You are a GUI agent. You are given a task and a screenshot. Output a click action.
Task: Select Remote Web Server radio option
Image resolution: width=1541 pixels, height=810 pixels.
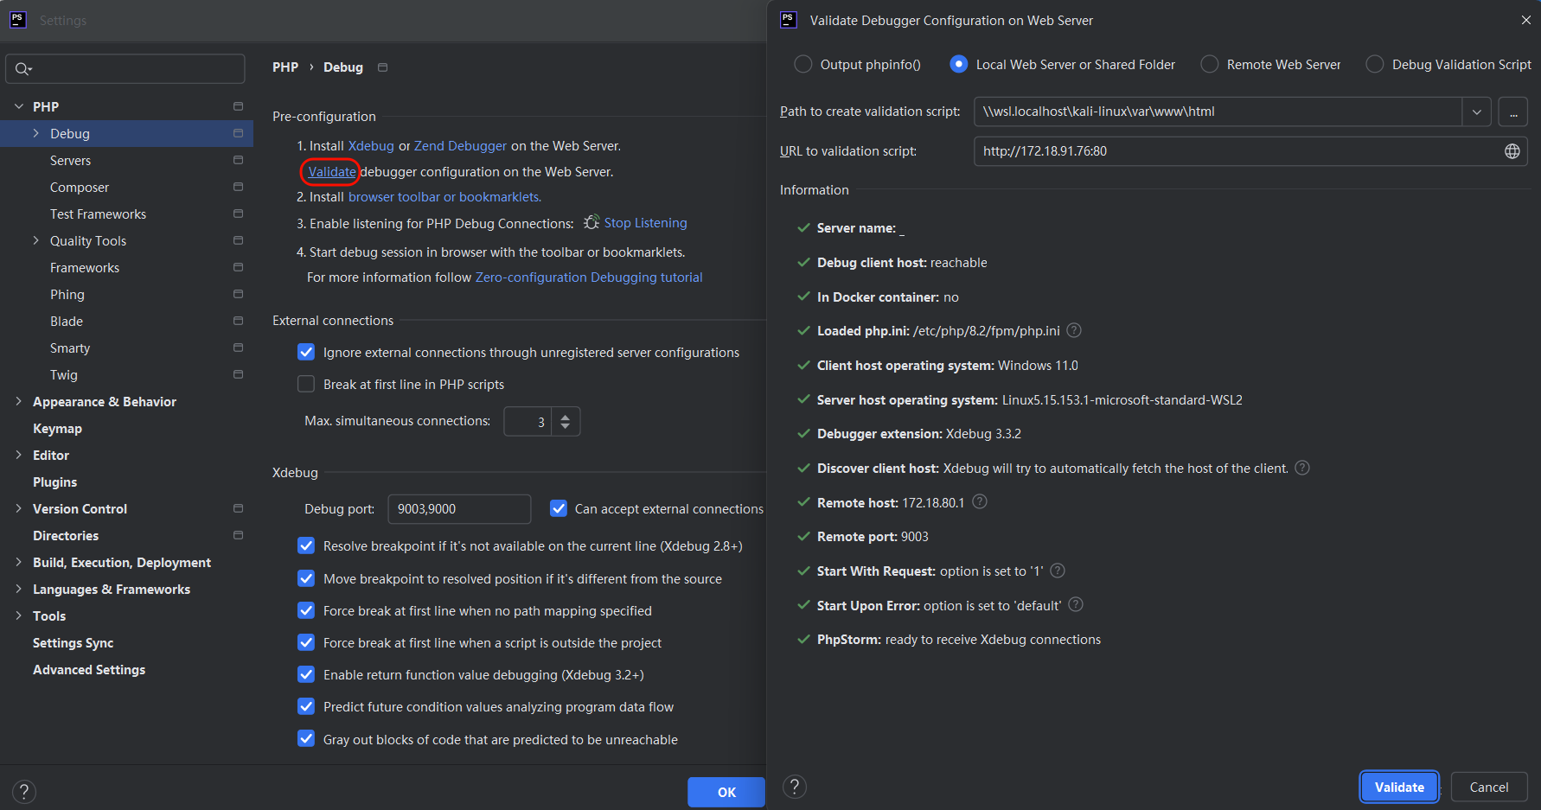[x=1210, y=64]
